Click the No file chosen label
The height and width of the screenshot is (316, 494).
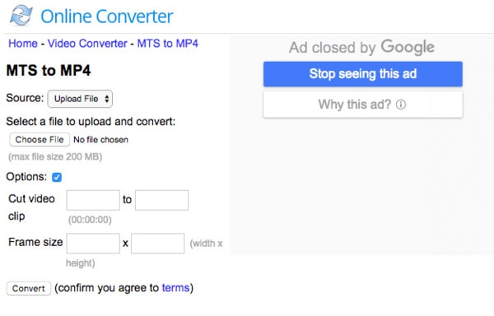tap(100, 140)
